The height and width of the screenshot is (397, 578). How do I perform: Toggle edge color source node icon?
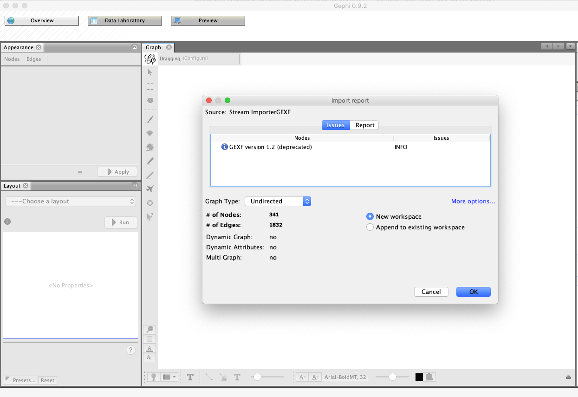(223, 377)
